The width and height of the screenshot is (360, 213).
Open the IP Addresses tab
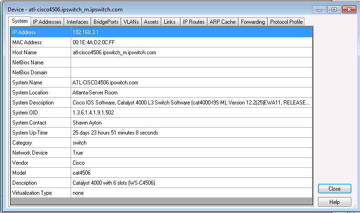pos(47,22)
